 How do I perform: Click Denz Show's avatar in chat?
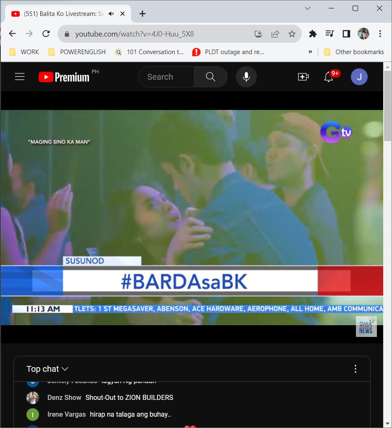tap(32, 397)
